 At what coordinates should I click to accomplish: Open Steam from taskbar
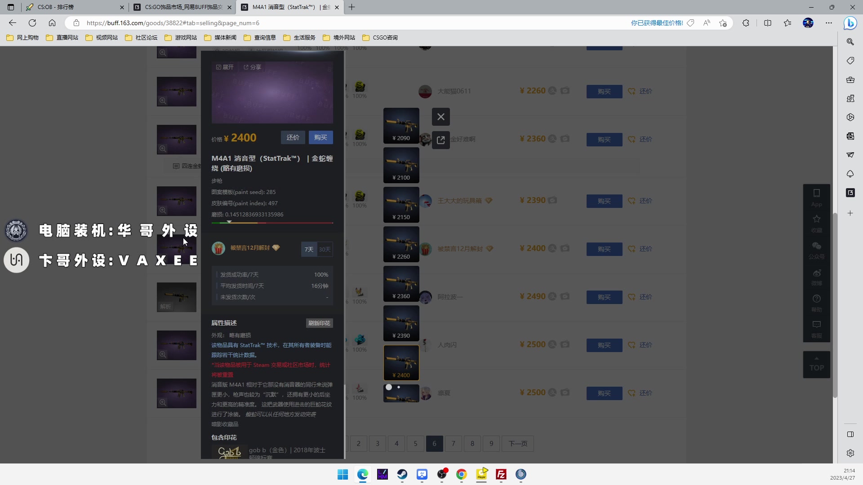402,474
